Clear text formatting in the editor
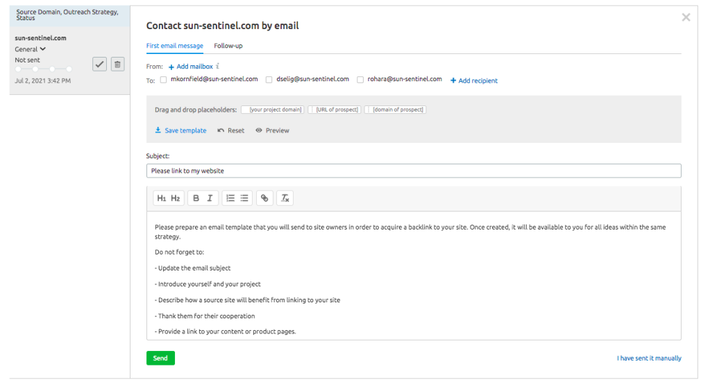Screen dimensions: 701x380 coord(285,198)
